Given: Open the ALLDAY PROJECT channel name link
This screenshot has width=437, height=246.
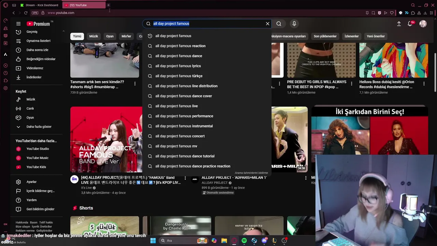Looking at the screenshot, I should point(214,183).
